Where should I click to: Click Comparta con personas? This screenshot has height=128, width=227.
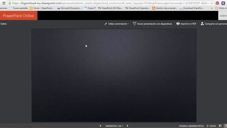point(214,24)
